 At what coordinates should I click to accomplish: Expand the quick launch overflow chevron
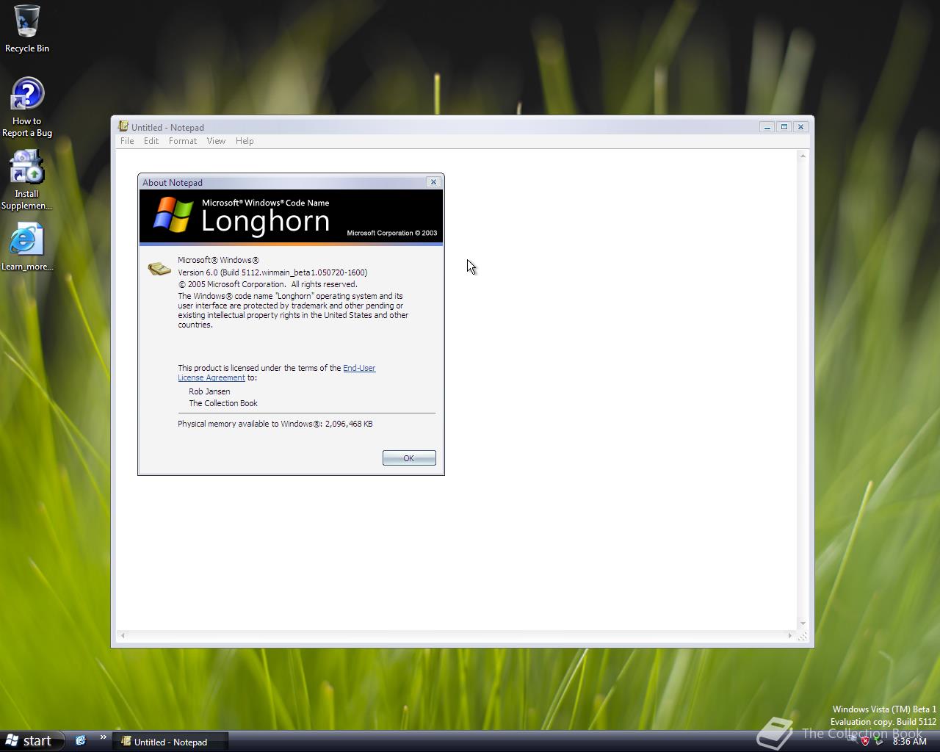tap(103, 737)
